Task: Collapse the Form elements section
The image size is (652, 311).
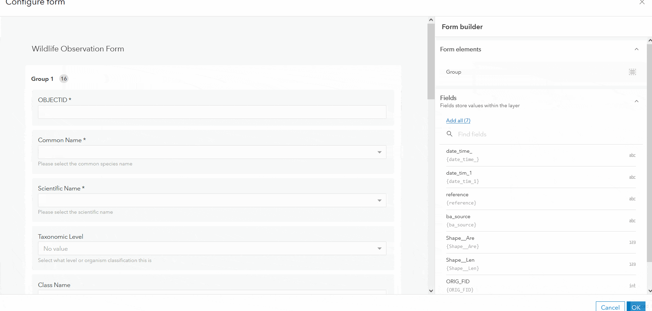Action: pyautogui.click(x=637, y=49)
